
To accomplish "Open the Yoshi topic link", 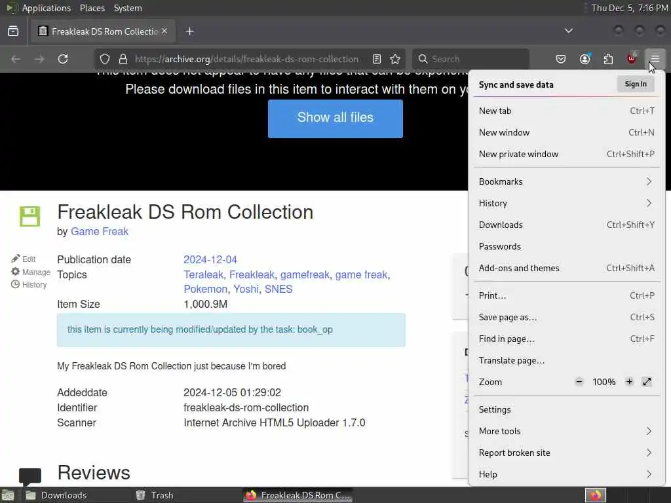I will (x=246, y=289).
